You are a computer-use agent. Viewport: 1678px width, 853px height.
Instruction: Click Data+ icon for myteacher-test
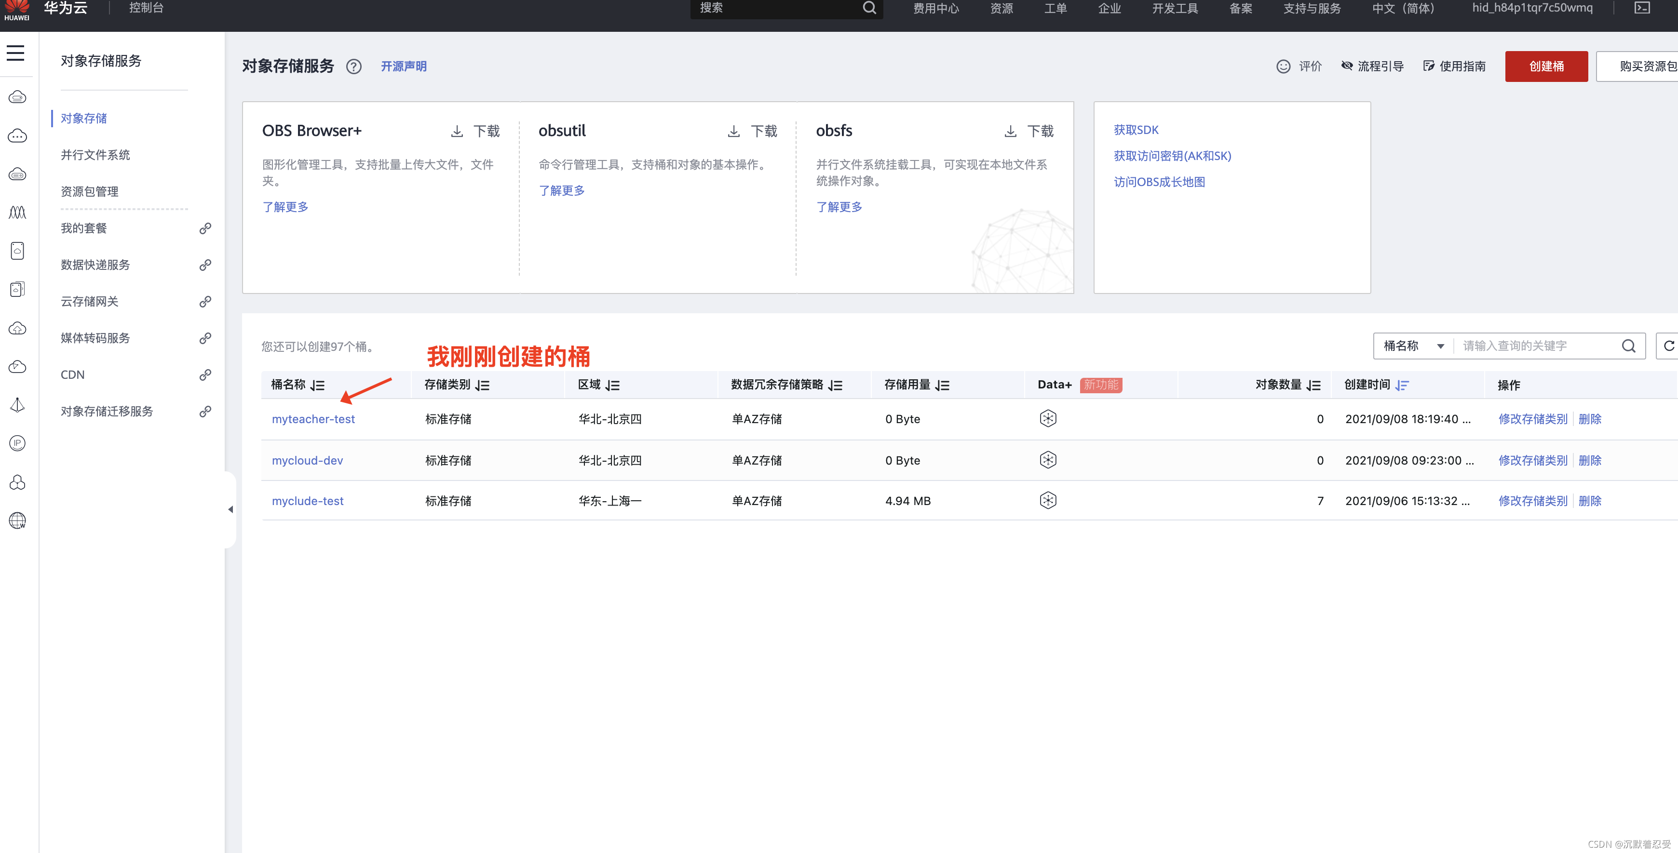pyautogui.click(x=1048, y=419)
